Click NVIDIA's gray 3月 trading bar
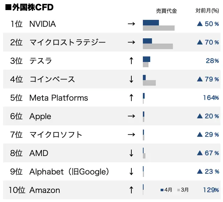Image resolution: width=223 pixels, height=202 pixels. [159, 28]
